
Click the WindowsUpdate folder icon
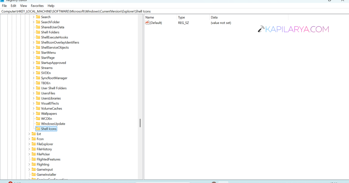[38, 124]
